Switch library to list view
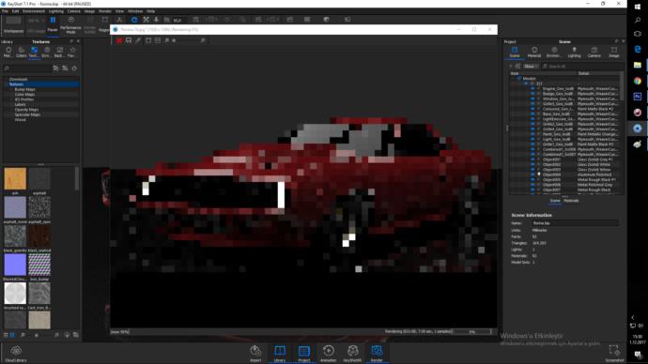 [x=6, y=335]
